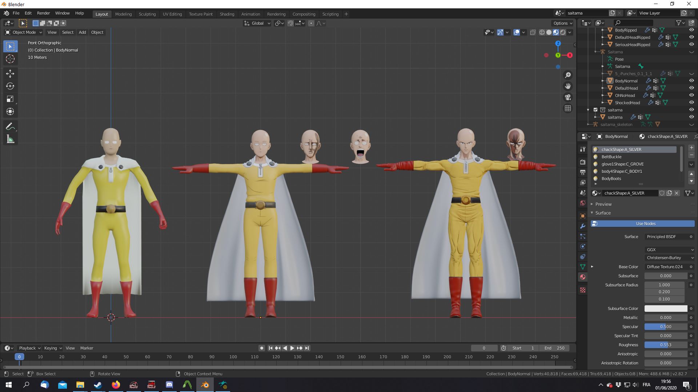Screen dimensions: 698x392
Task: Adjust the Roughness slider
Action: click(666, 345)
